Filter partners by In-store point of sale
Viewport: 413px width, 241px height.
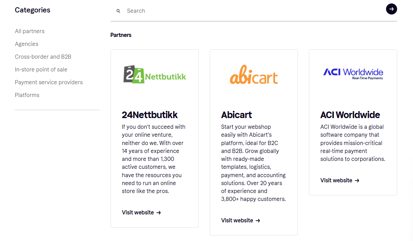41,69
